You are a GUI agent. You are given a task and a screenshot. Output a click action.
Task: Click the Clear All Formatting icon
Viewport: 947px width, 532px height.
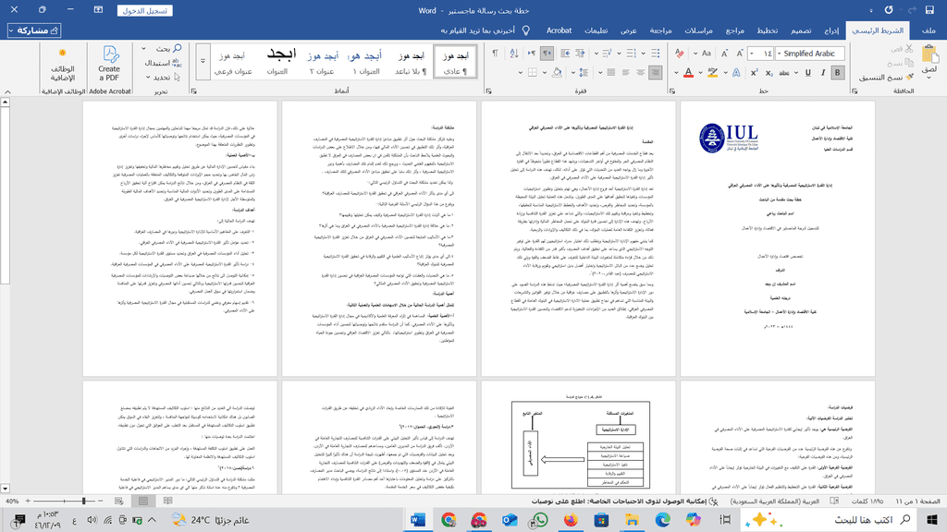tap(680, 54)
